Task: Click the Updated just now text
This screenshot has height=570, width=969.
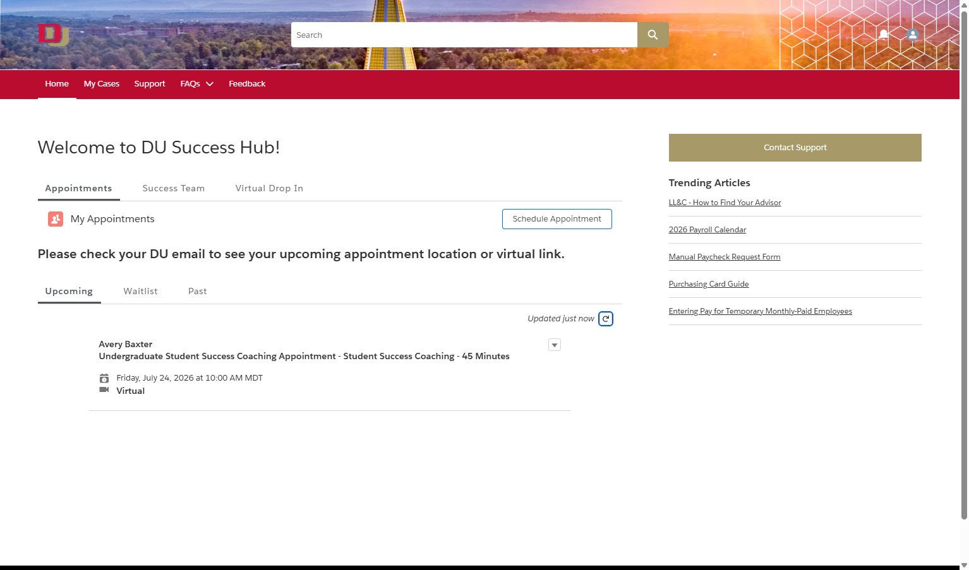Action: (561, 319)
